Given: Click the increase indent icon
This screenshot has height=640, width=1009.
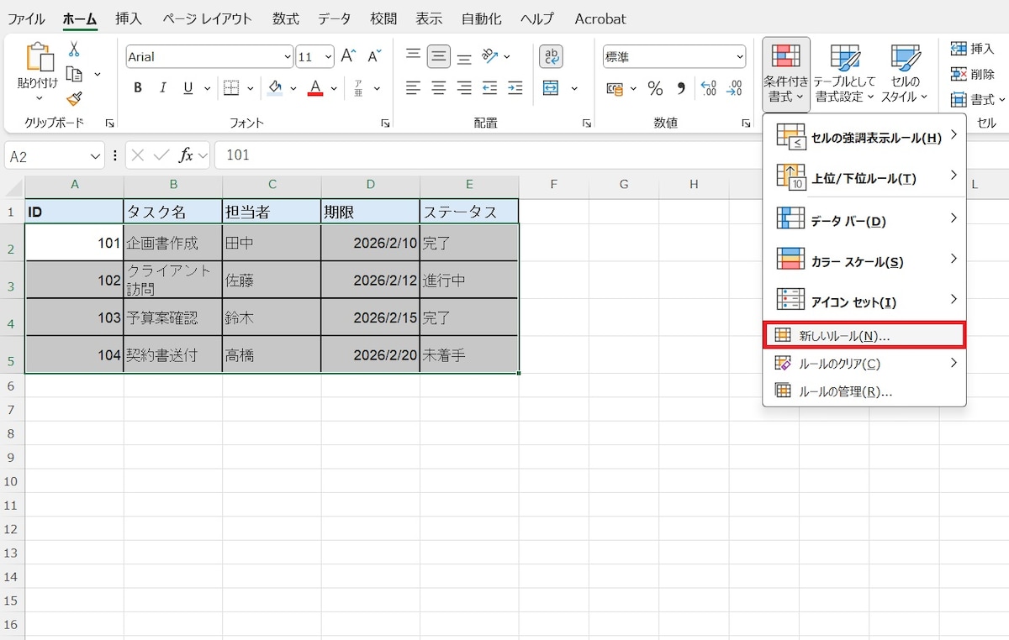Looking at the screenshot, I should pyautogui.click(x=515, y=88).
